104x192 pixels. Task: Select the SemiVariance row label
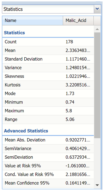click(18, 148)
